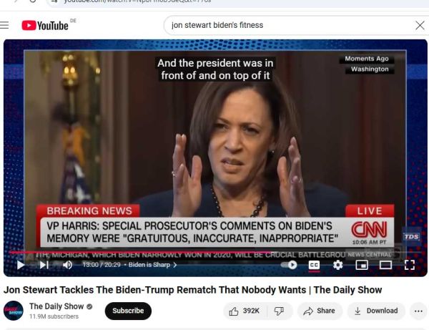Play the paused video
The image size is (429, 330).
pos(21,265)
